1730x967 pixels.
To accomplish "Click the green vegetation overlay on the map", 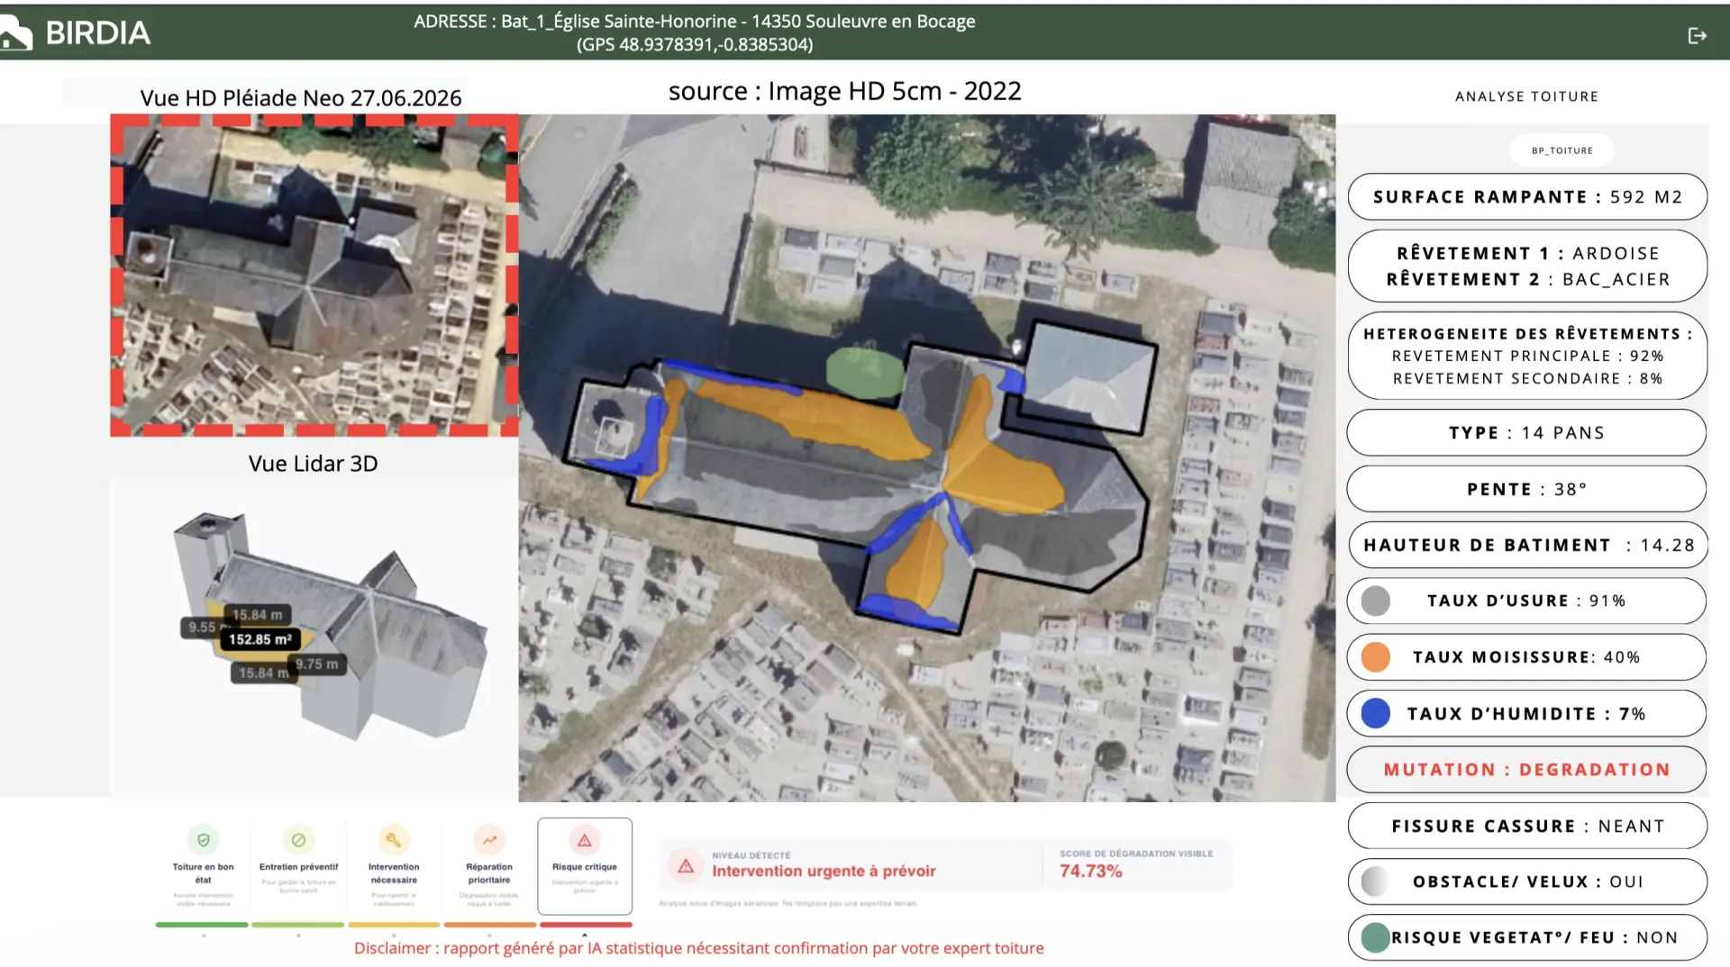I will [865, 373].
